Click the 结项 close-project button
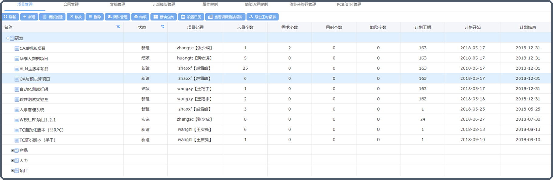 tap(140, 17)
